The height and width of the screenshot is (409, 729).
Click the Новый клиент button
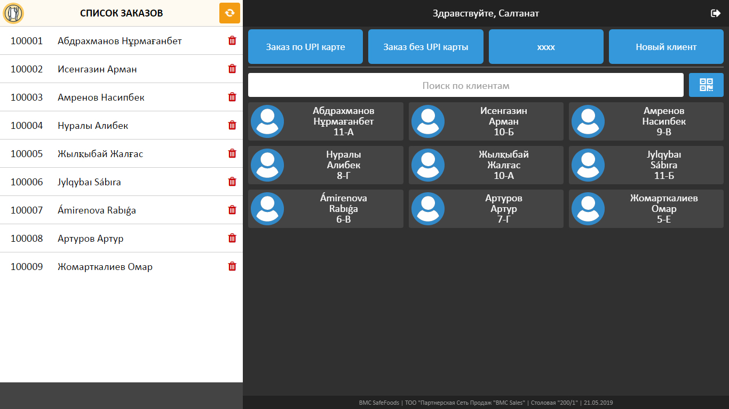[x=666, y=47]
